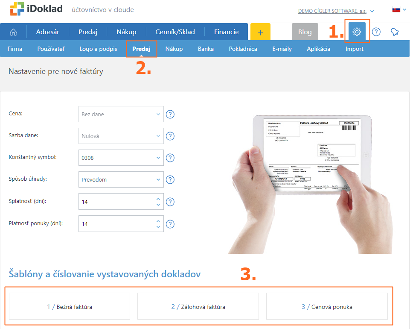Click the yellow plus button

tap(260, 32)
